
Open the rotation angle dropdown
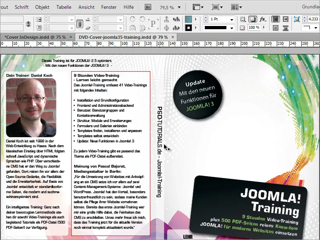(x=121, y=20)
